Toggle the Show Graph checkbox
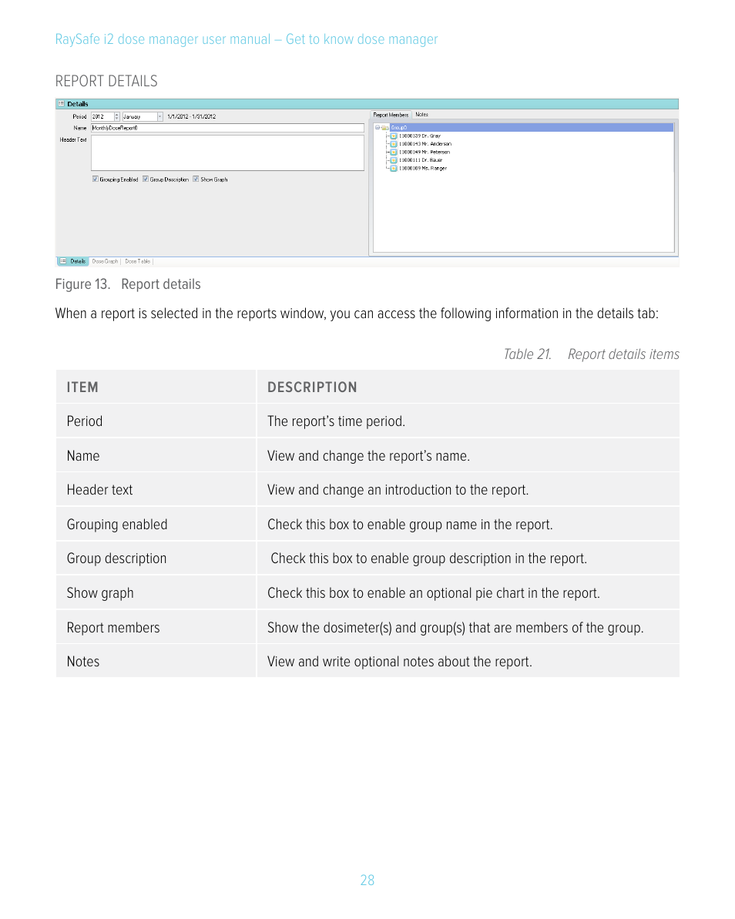 coord(196,179)
